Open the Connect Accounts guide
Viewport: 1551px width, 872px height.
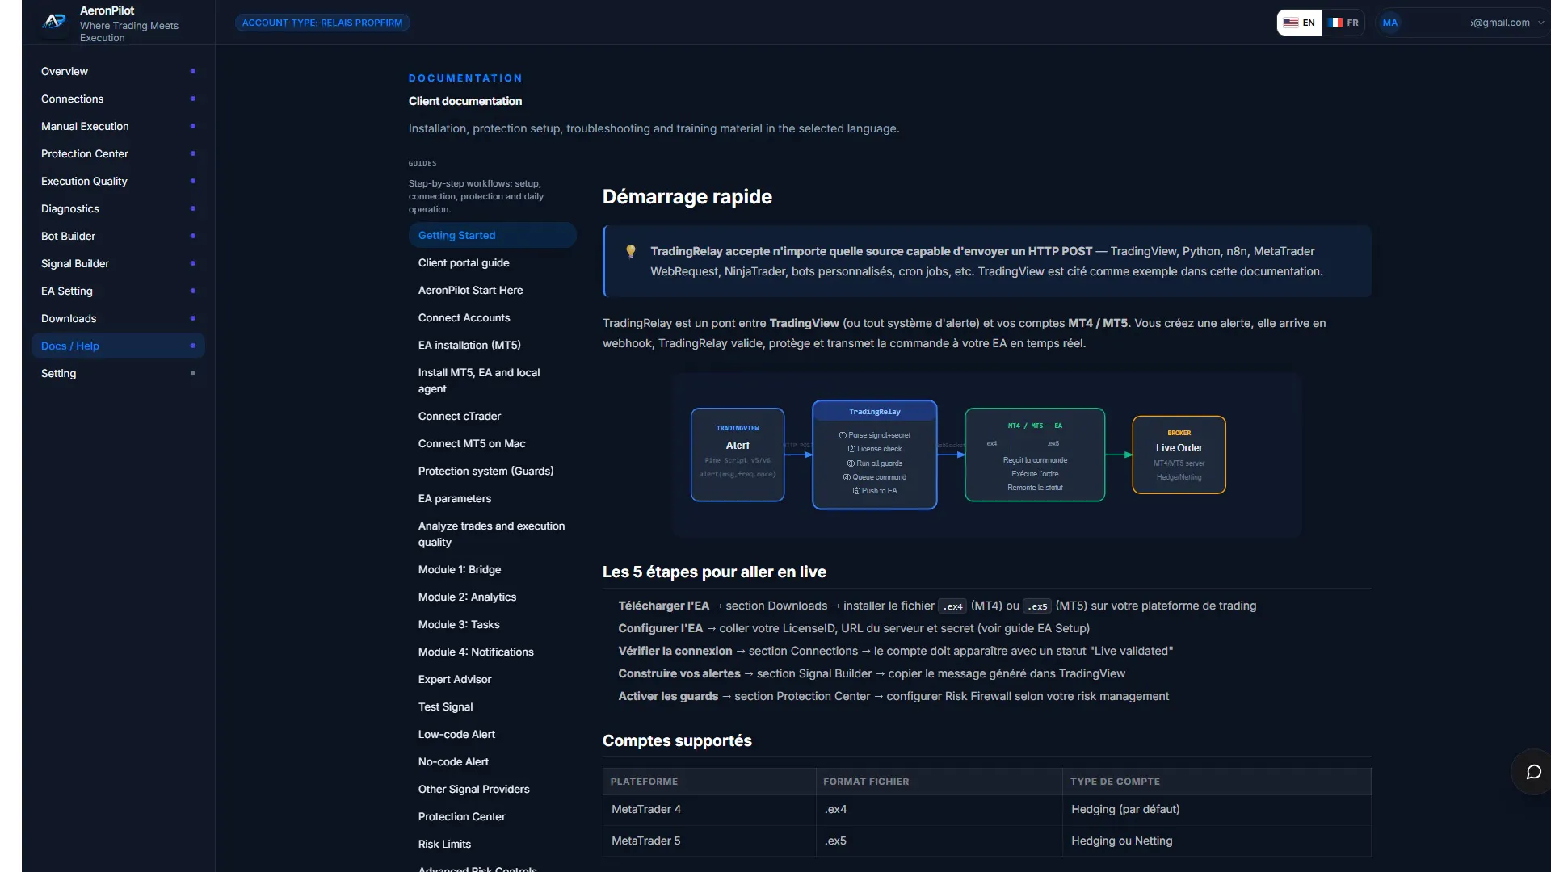click(492, 317)
